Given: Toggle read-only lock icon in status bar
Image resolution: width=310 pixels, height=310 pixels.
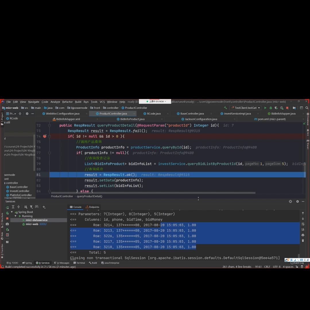Looking at the screenshot, I should coord(297,267).
